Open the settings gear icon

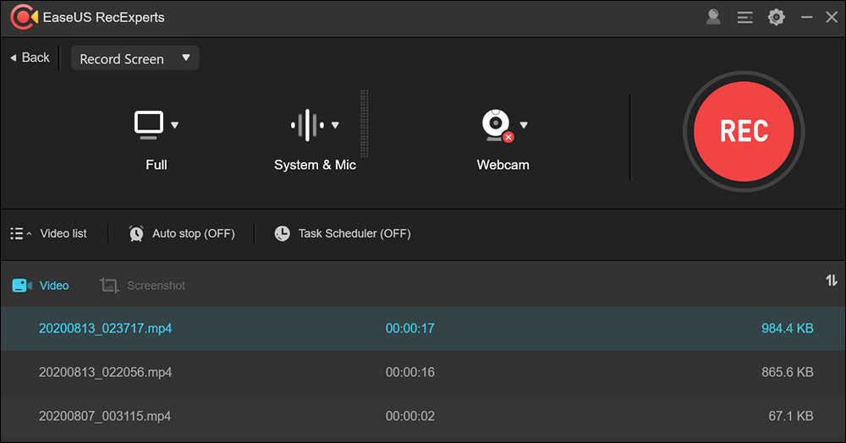pyautogui.click(x=776, y=17)
